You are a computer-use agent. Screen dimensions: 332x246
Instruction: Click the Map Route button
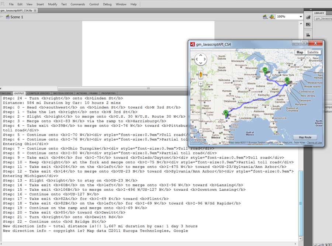[305, 138]
